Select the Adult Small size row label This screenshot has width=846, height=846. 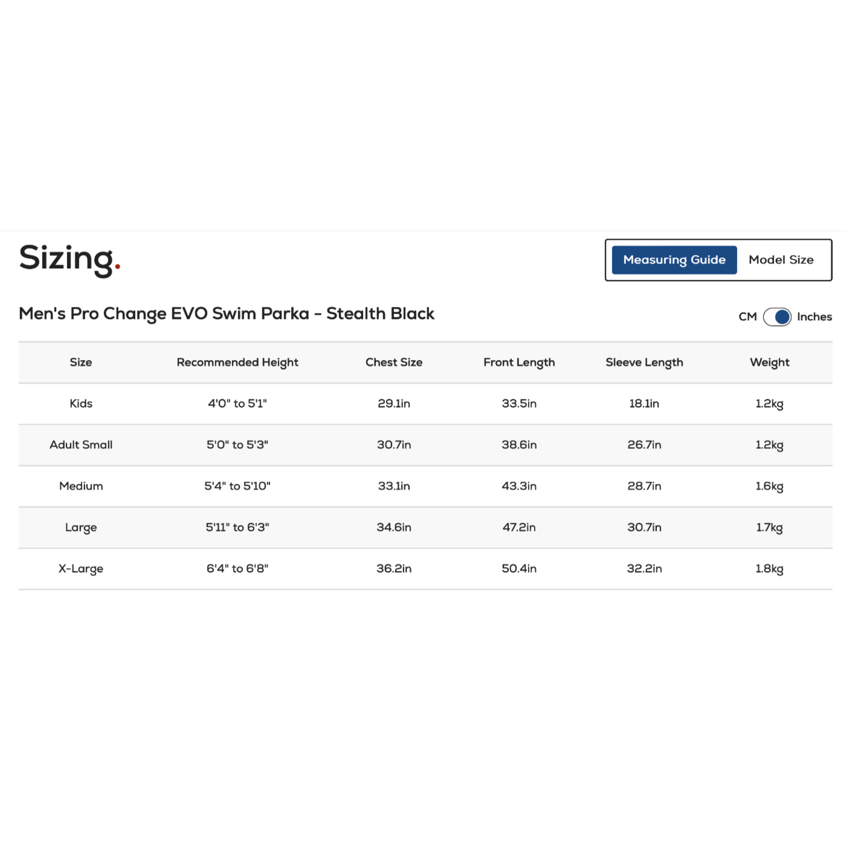[81, 445]
